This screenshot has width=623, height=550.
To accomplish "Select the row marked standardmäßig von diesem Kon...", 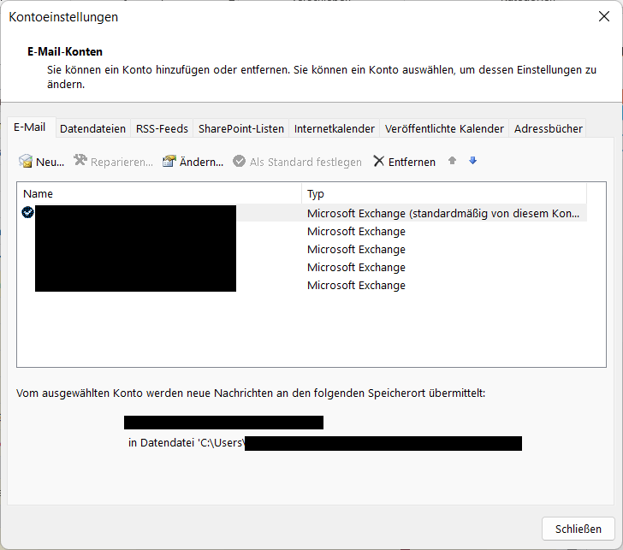I will coord(302,213).
